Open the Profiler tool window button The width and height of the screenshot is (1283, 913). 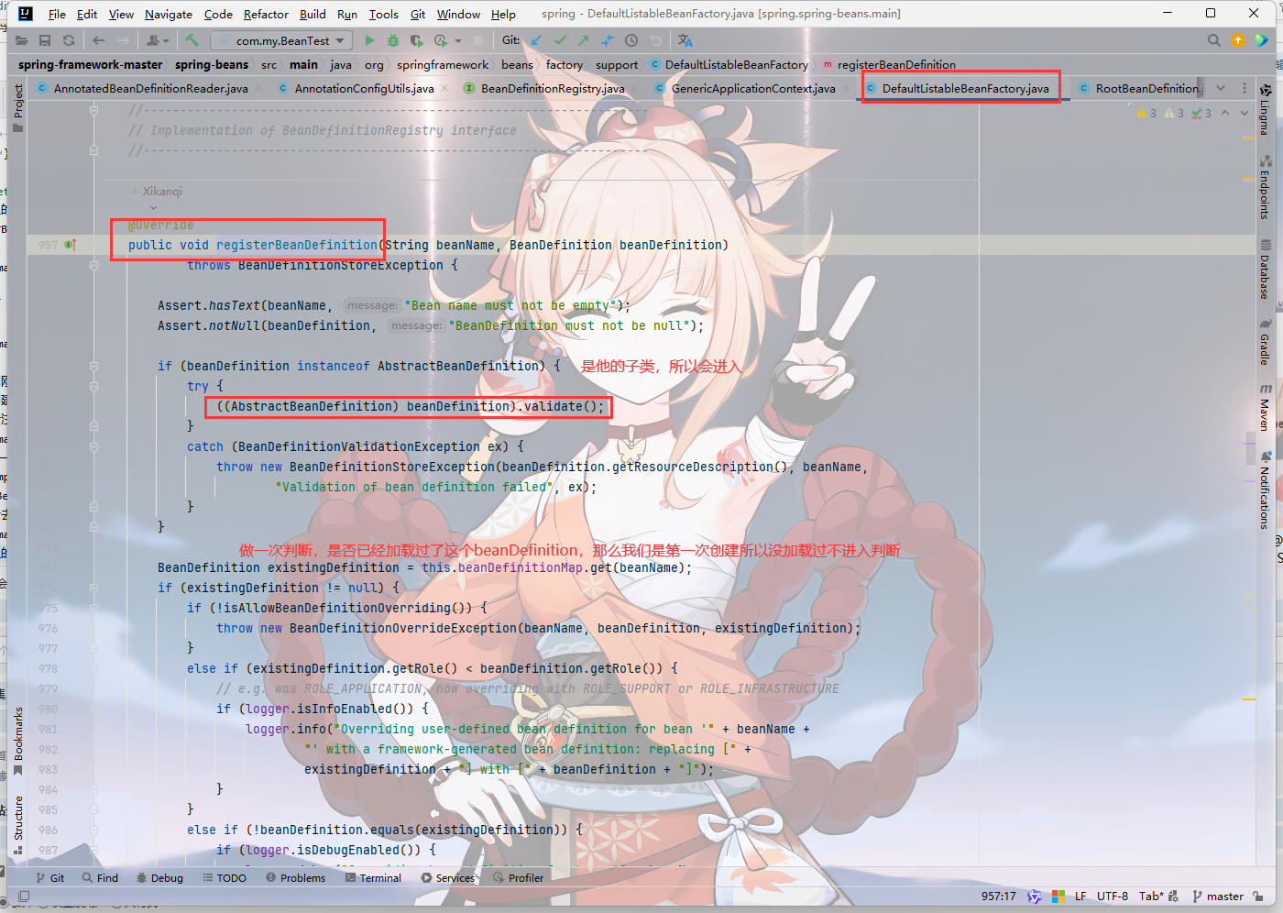518,877
